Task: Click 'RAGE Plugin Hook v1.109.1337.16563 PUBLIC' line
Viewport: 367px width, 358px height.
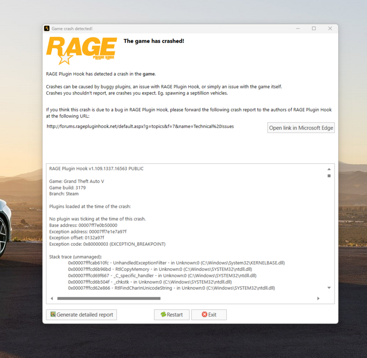Action: tap(96, 168)
